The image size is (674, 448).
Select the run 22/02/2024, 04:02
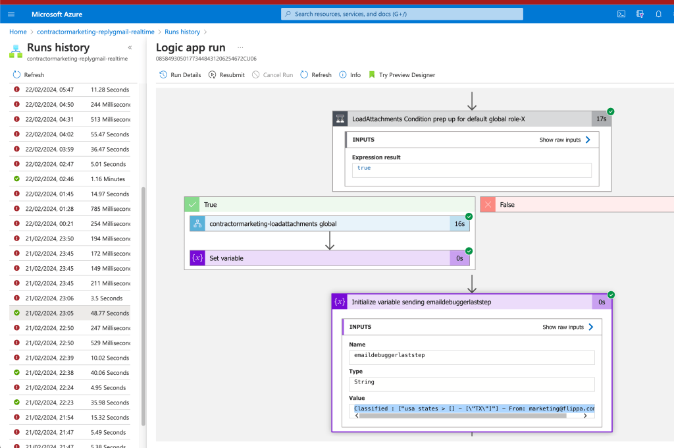coord(70,134)
